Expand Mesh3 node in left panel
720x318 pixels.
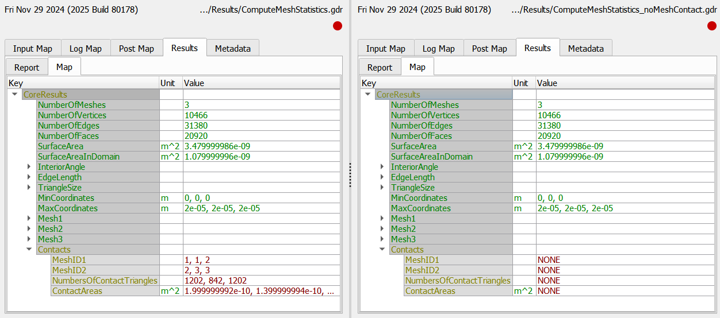point(29,239)
